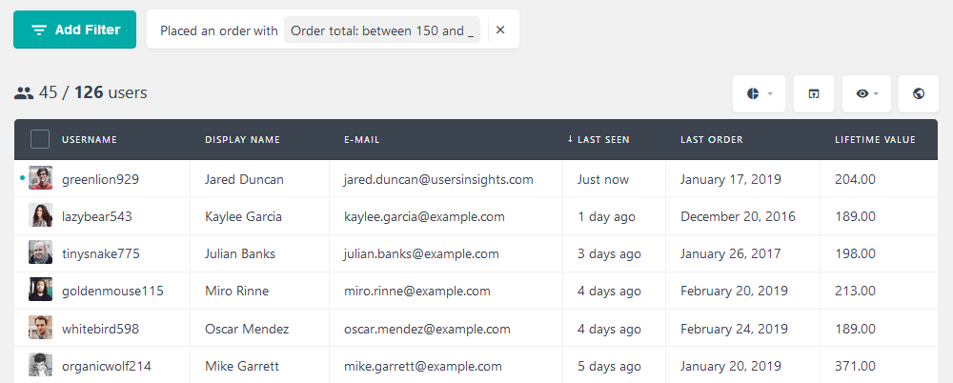
Task: Click the users count icon
Action: (24, 93)
